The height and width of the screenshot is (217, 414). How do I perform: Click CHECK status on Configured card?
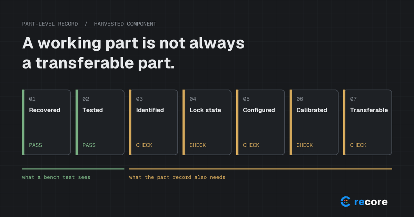pos(251,145)
